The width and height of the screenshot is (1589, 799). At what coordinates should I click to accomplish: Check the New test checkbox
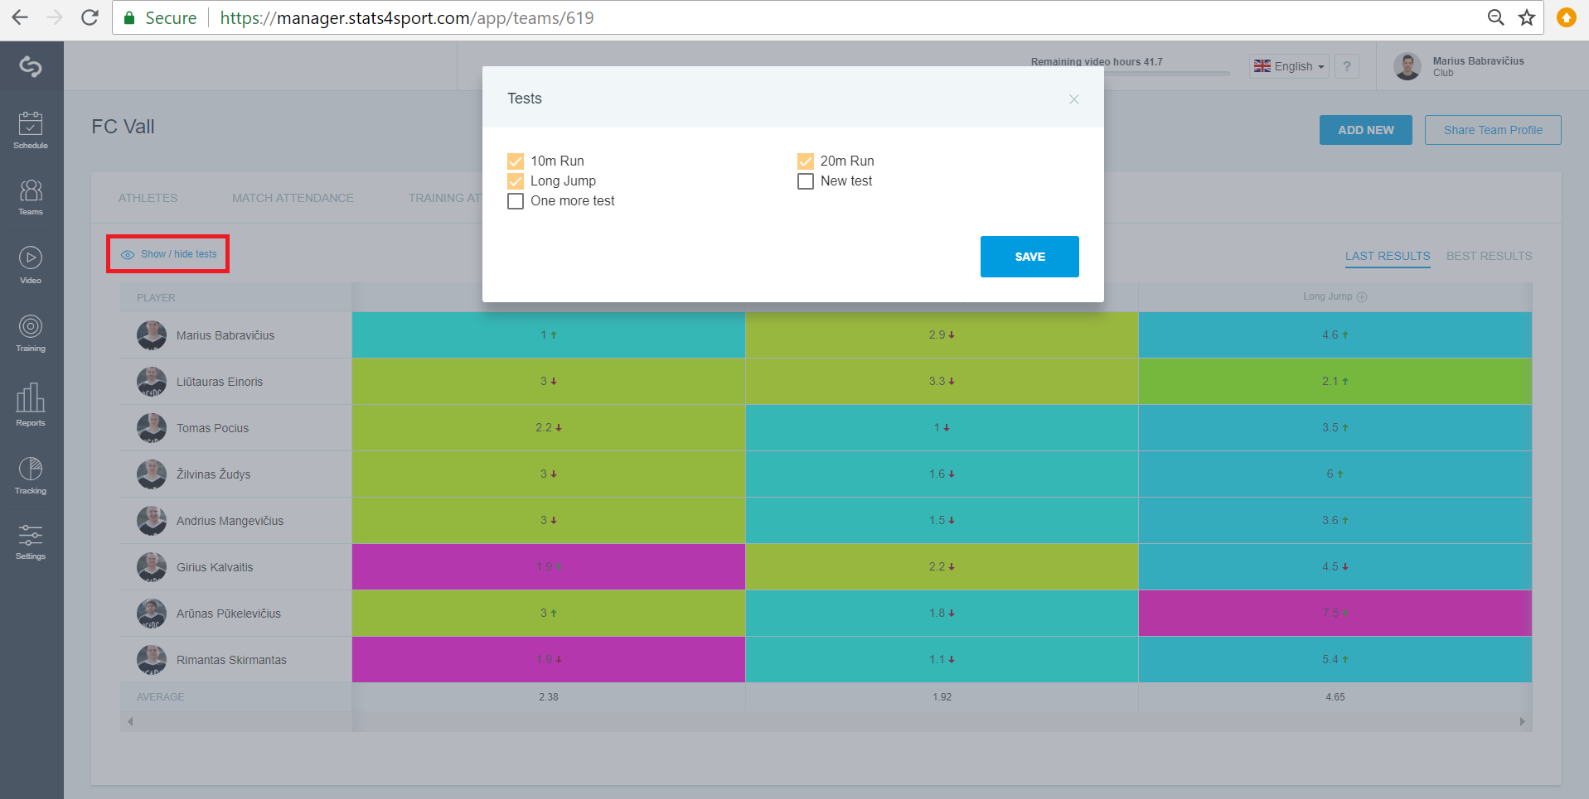(806, 181)
